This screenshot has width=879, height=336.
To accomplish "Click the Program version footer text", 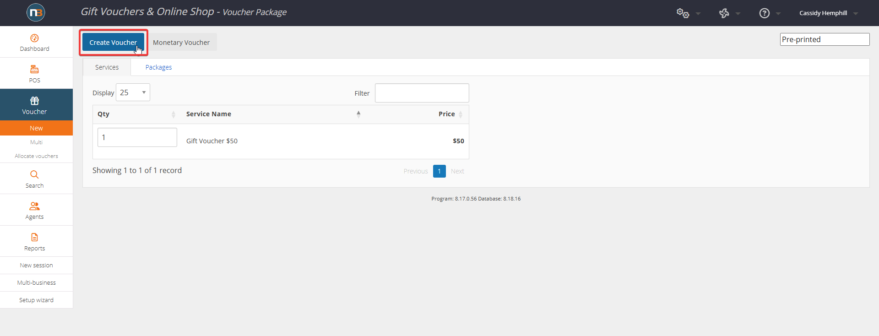I will 476,199.
